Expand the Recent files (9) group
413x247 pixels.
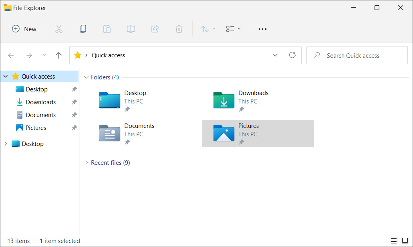[87, 163]
